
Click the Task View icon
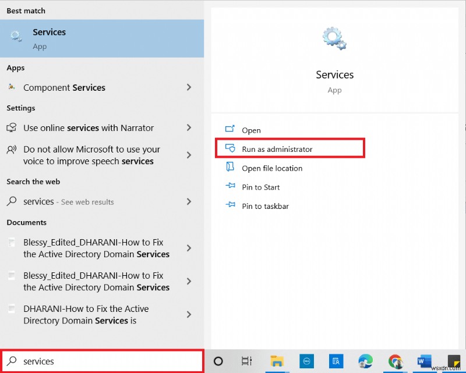point(246,361)
